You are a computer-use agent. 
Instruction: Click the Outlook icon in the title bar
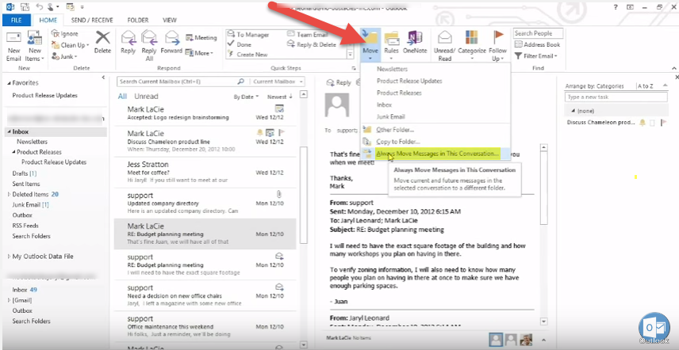(10, 7)
